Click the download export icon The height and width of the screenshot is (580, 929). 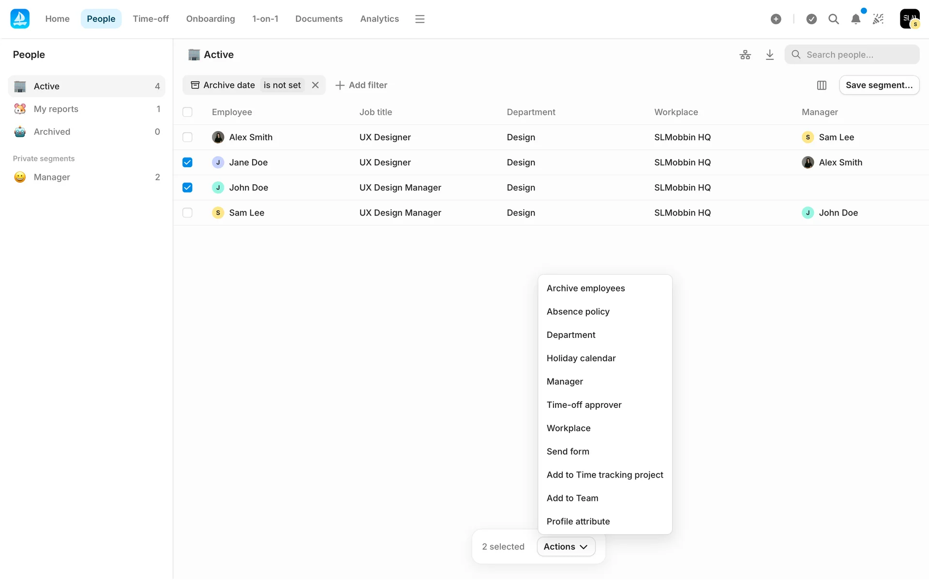click(769, 55)
